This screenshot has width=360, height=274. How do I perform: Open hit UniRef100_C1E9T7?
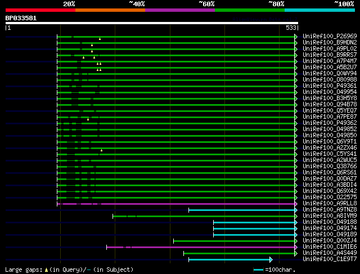(x=330, y=259)
